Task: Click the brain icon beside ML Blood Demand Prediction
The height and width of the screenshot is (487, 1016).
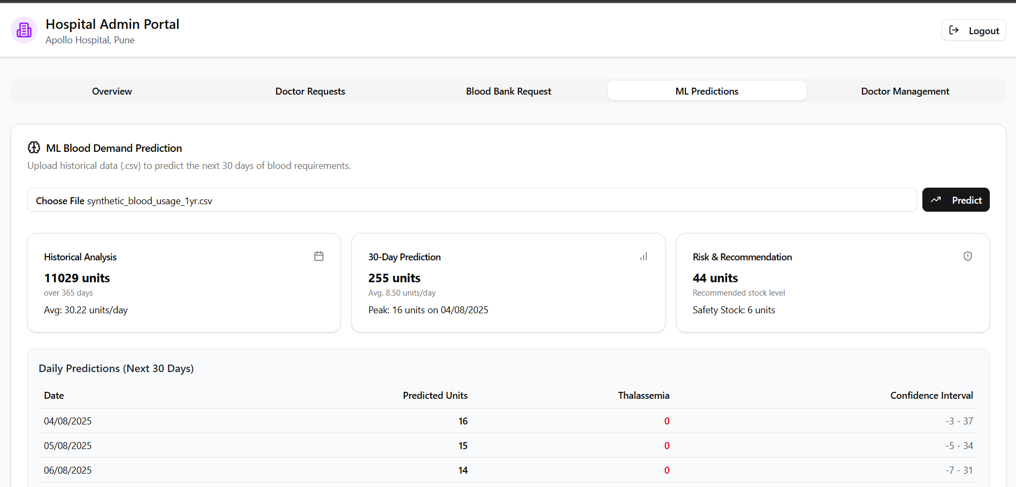Action: (x=34, y=148)
